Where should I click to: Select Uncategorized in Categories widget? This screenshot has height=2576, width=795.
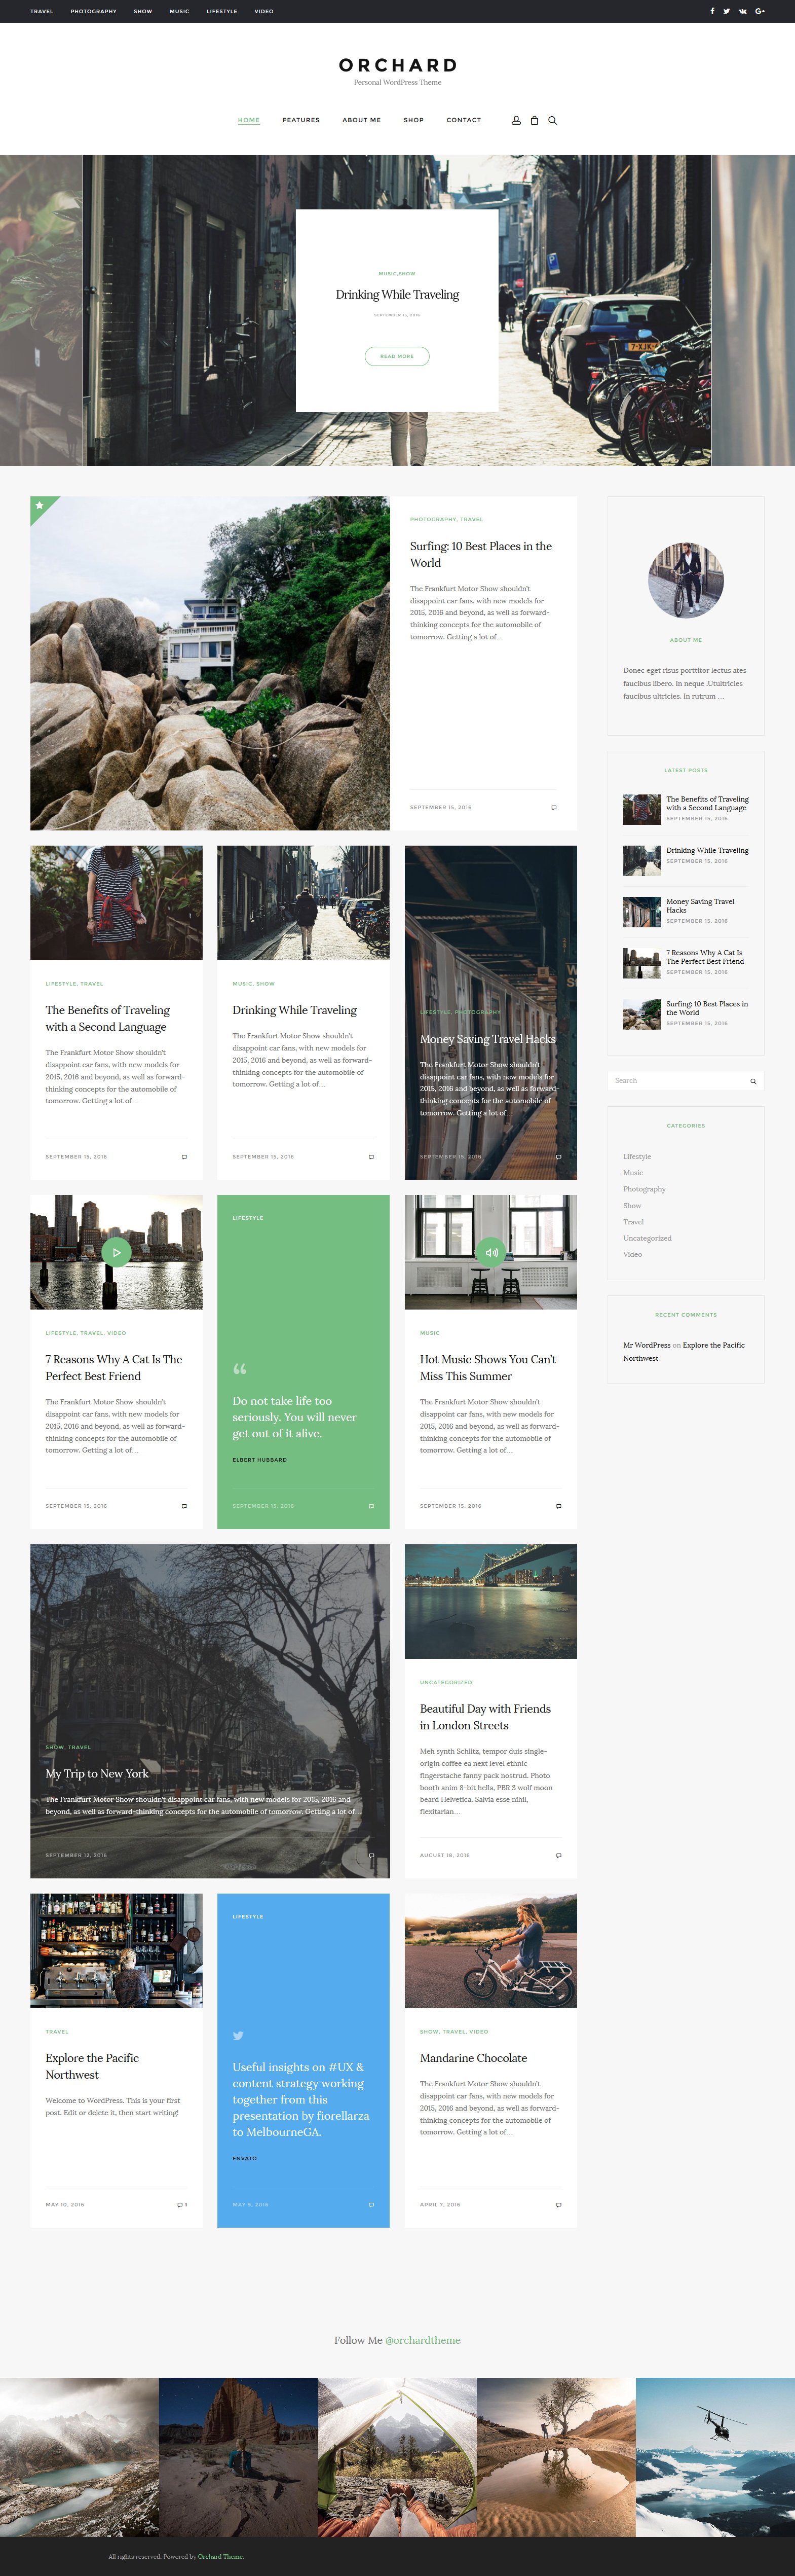647,1238
